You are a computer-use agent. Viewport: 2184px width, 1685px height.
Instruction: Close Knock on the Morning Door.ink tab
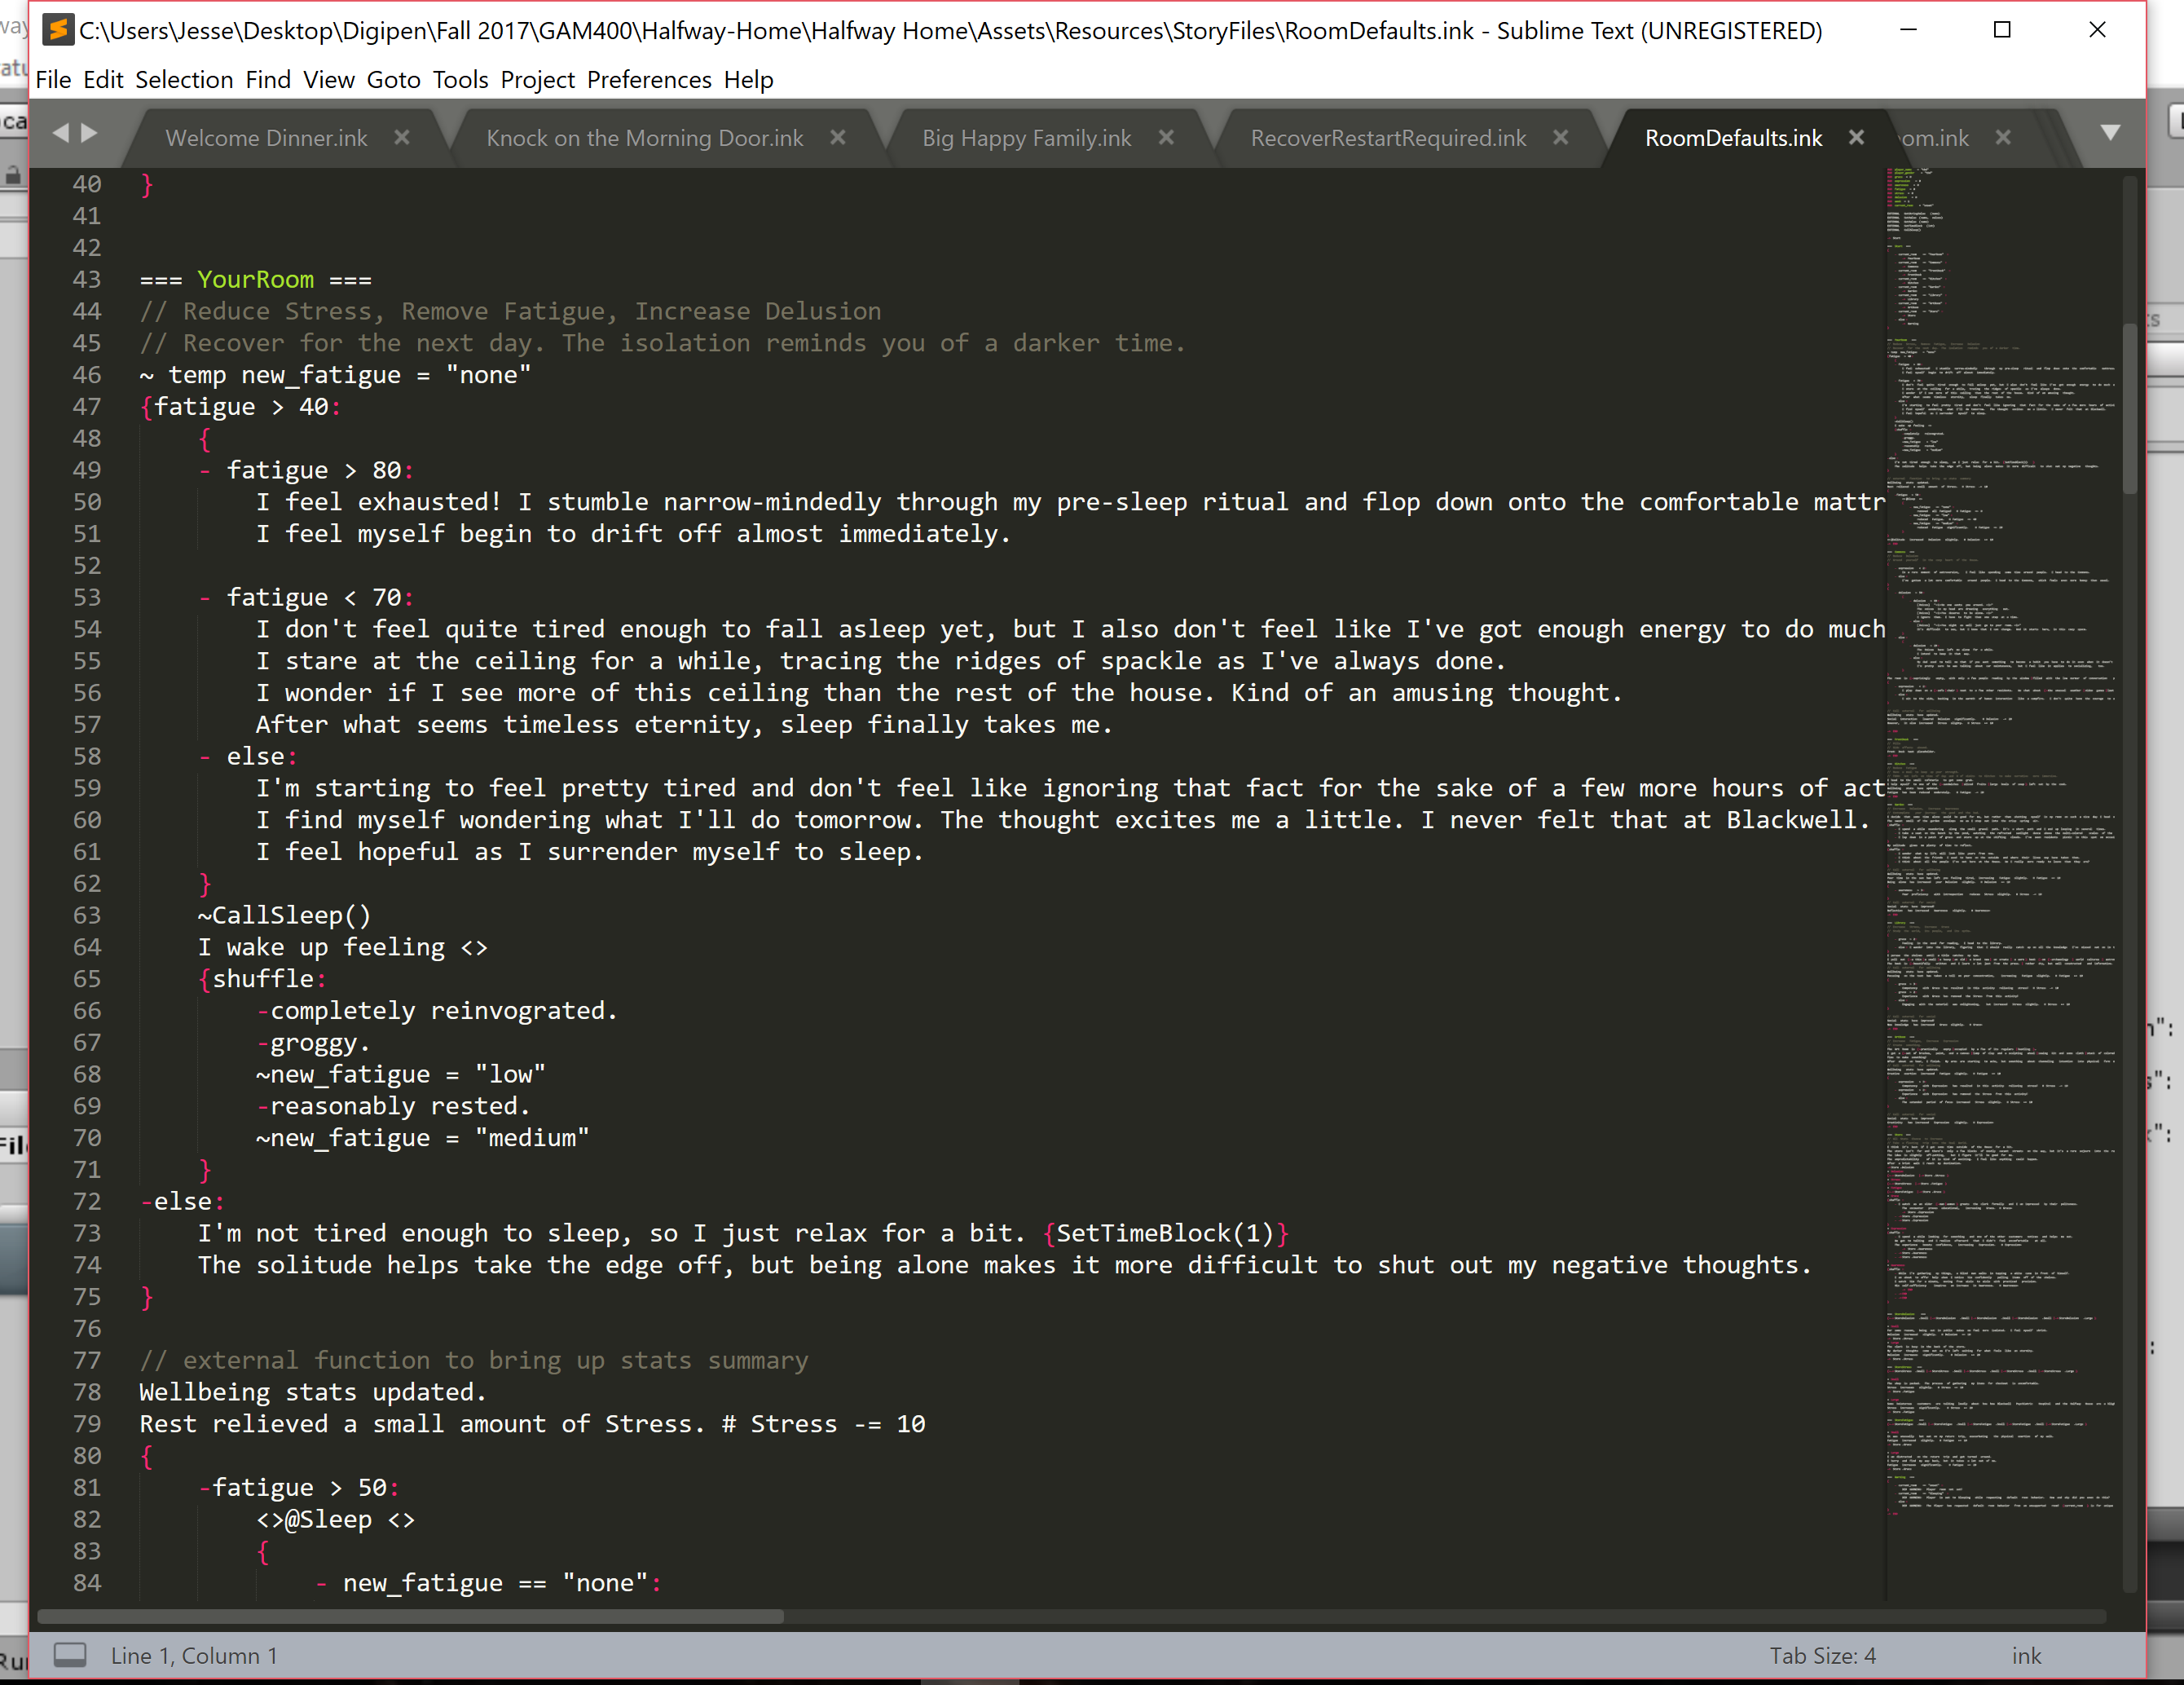tap(838, 137)
